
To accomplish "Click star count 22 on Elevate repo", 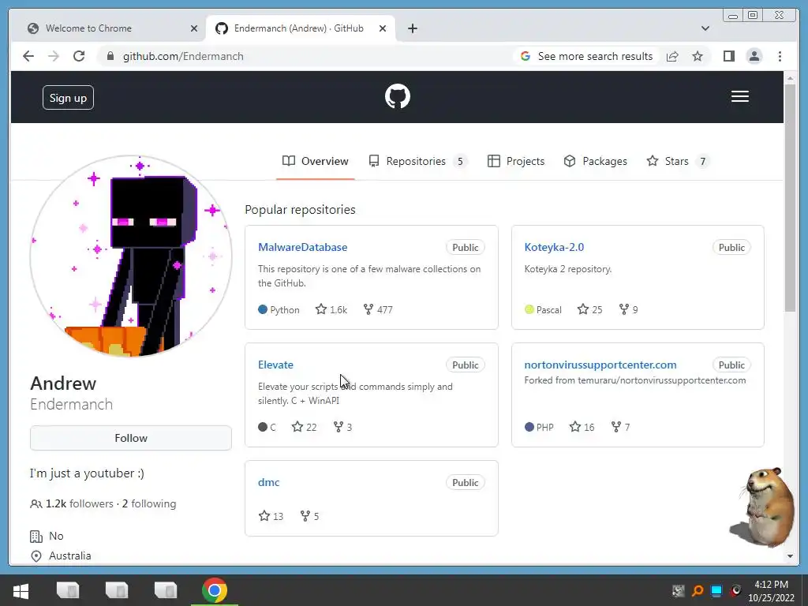I will 304,427.
